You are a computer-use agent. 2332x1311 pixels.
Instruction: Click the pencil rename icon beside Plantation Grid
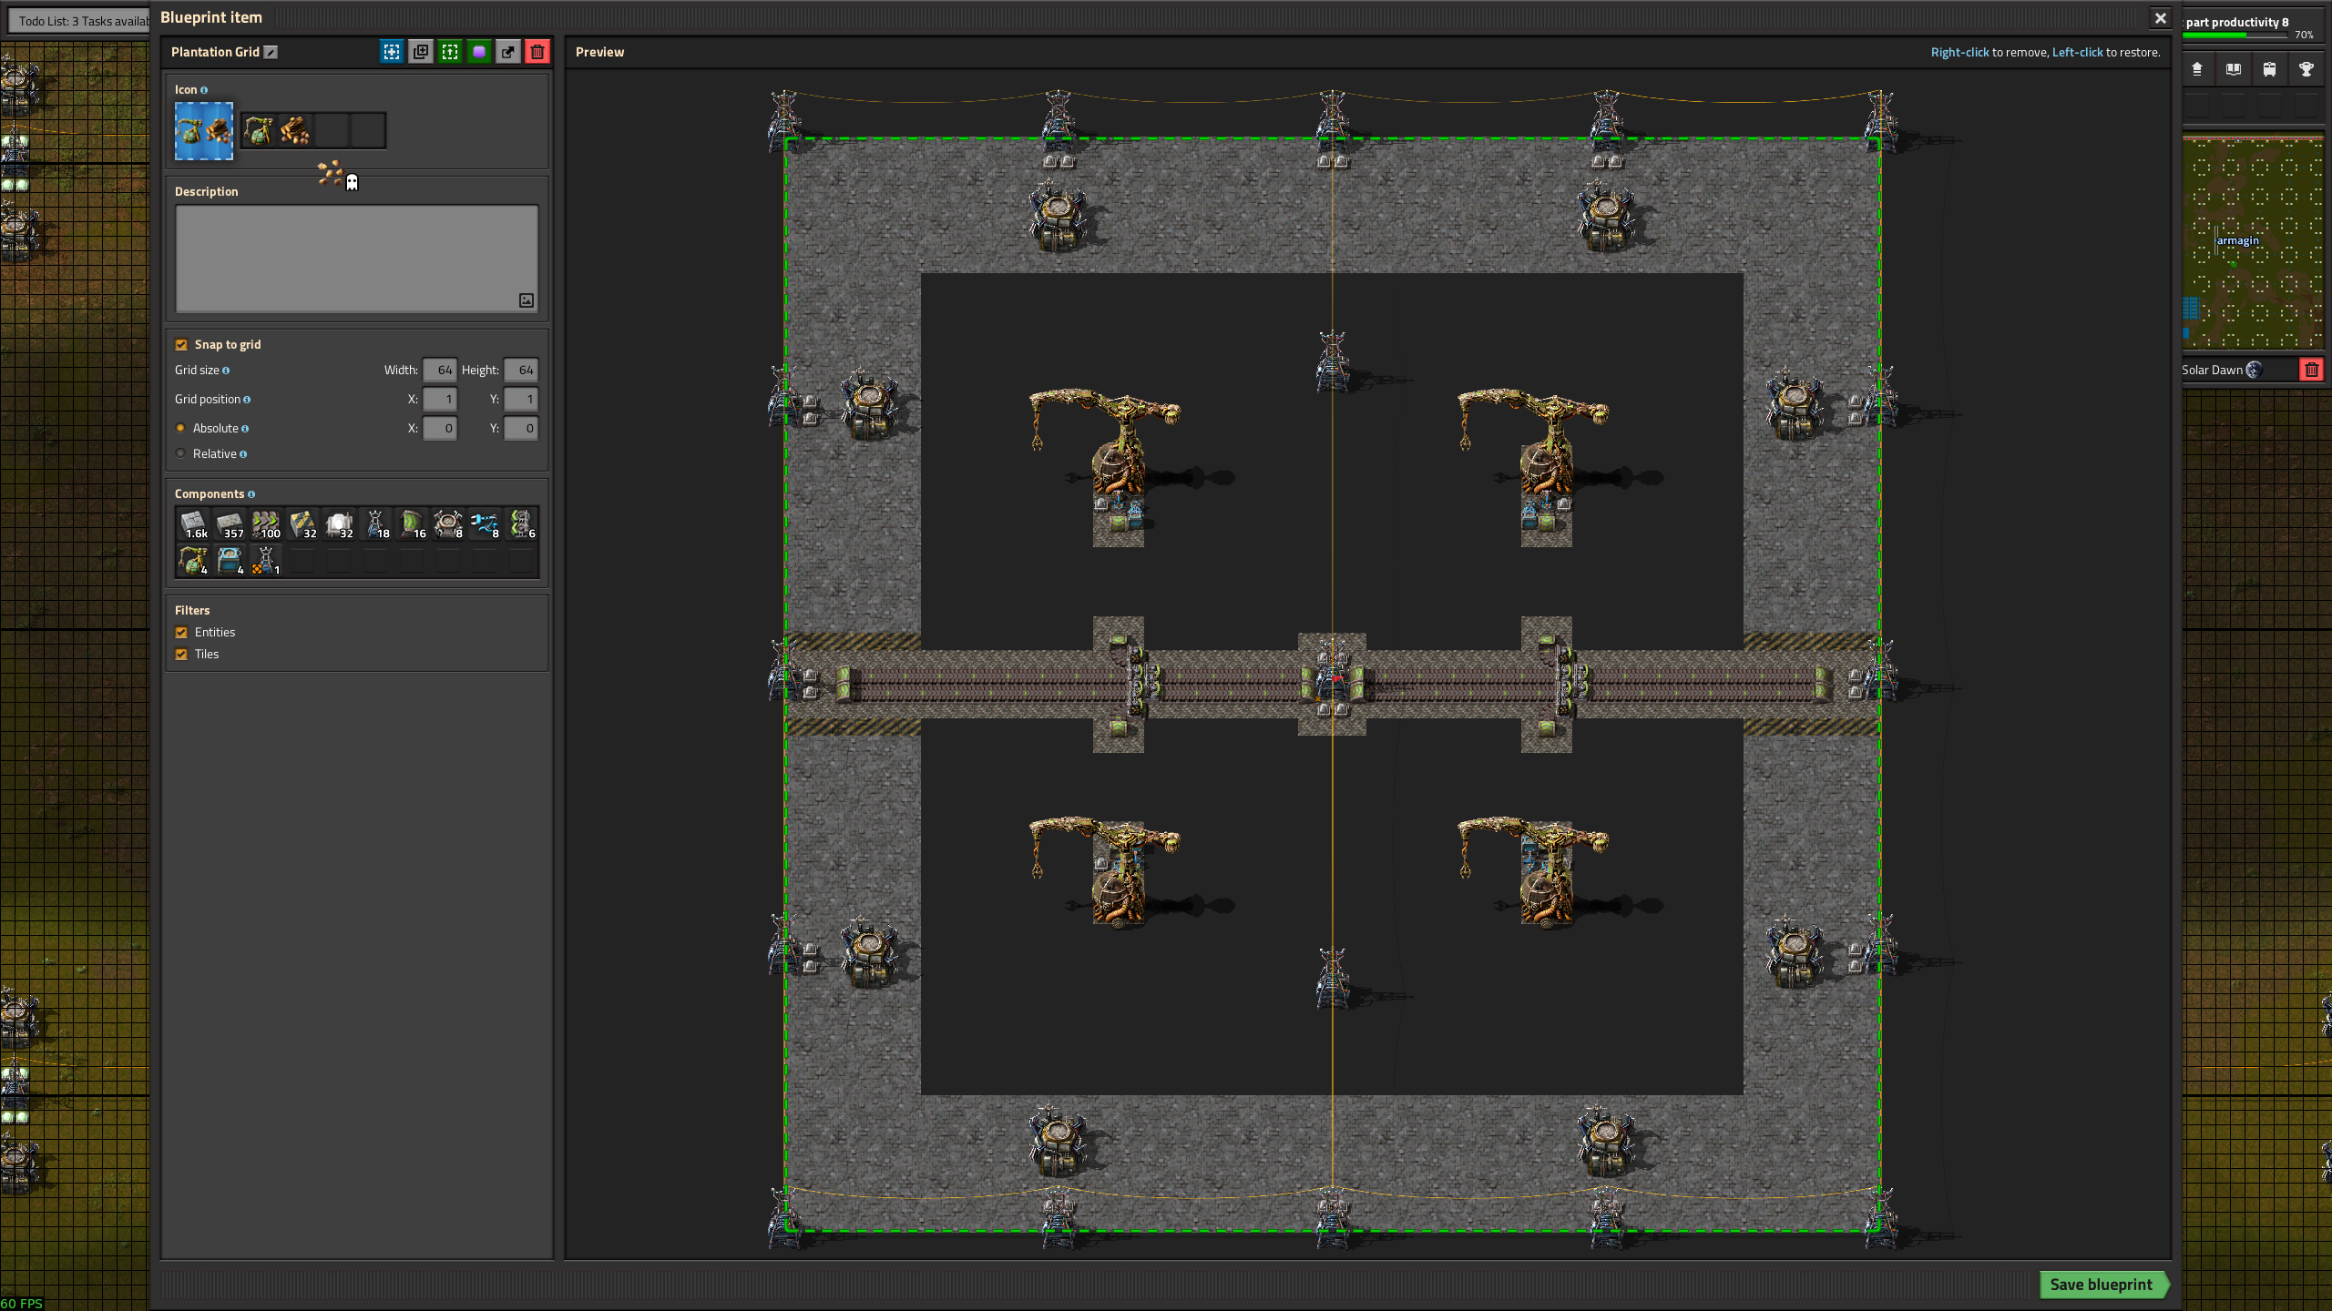tap(271, 52)
